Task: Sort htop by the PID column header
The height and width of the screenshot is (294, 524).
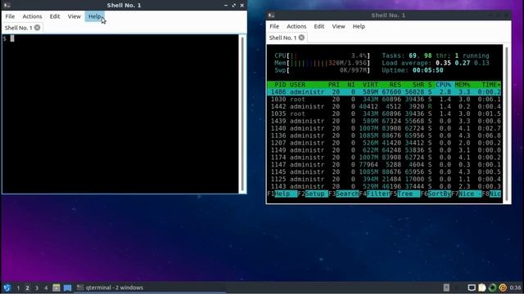Action: 280,85
